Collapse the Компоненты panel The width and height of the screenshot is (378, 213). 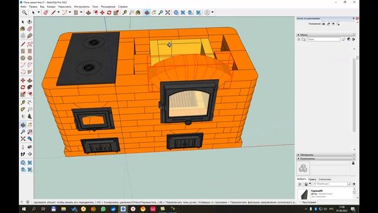click(298, 159)
